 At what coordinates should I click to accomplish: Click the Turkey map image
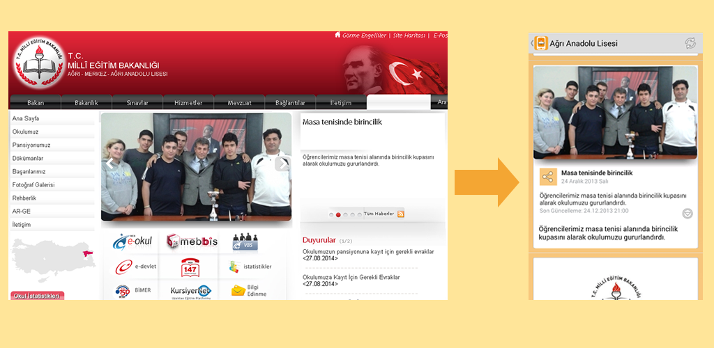(x=54, y=259)
